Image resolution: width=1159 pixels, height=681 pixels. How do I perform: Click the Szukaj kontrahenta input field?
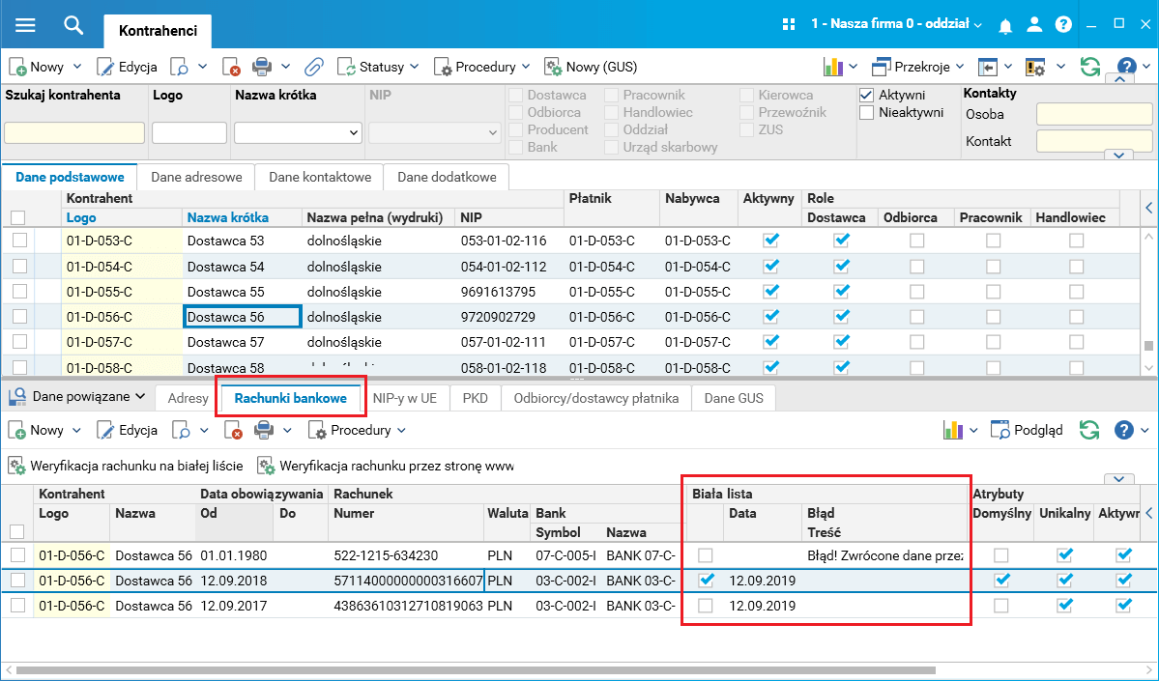(x=74, y=132)
